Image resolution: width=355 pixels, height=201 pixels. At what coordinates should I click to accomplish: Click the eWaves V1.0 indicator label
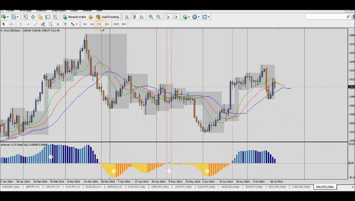(24, 145)
